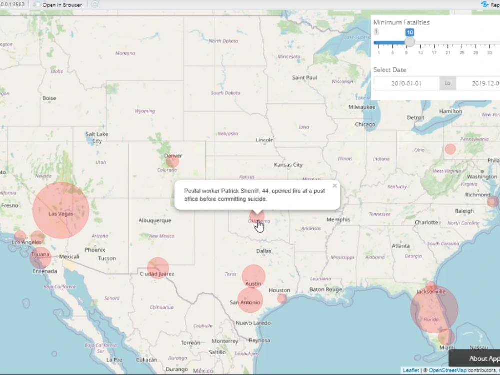Click the Ohio-Pennsylvania border circle marker

point(450,149)
